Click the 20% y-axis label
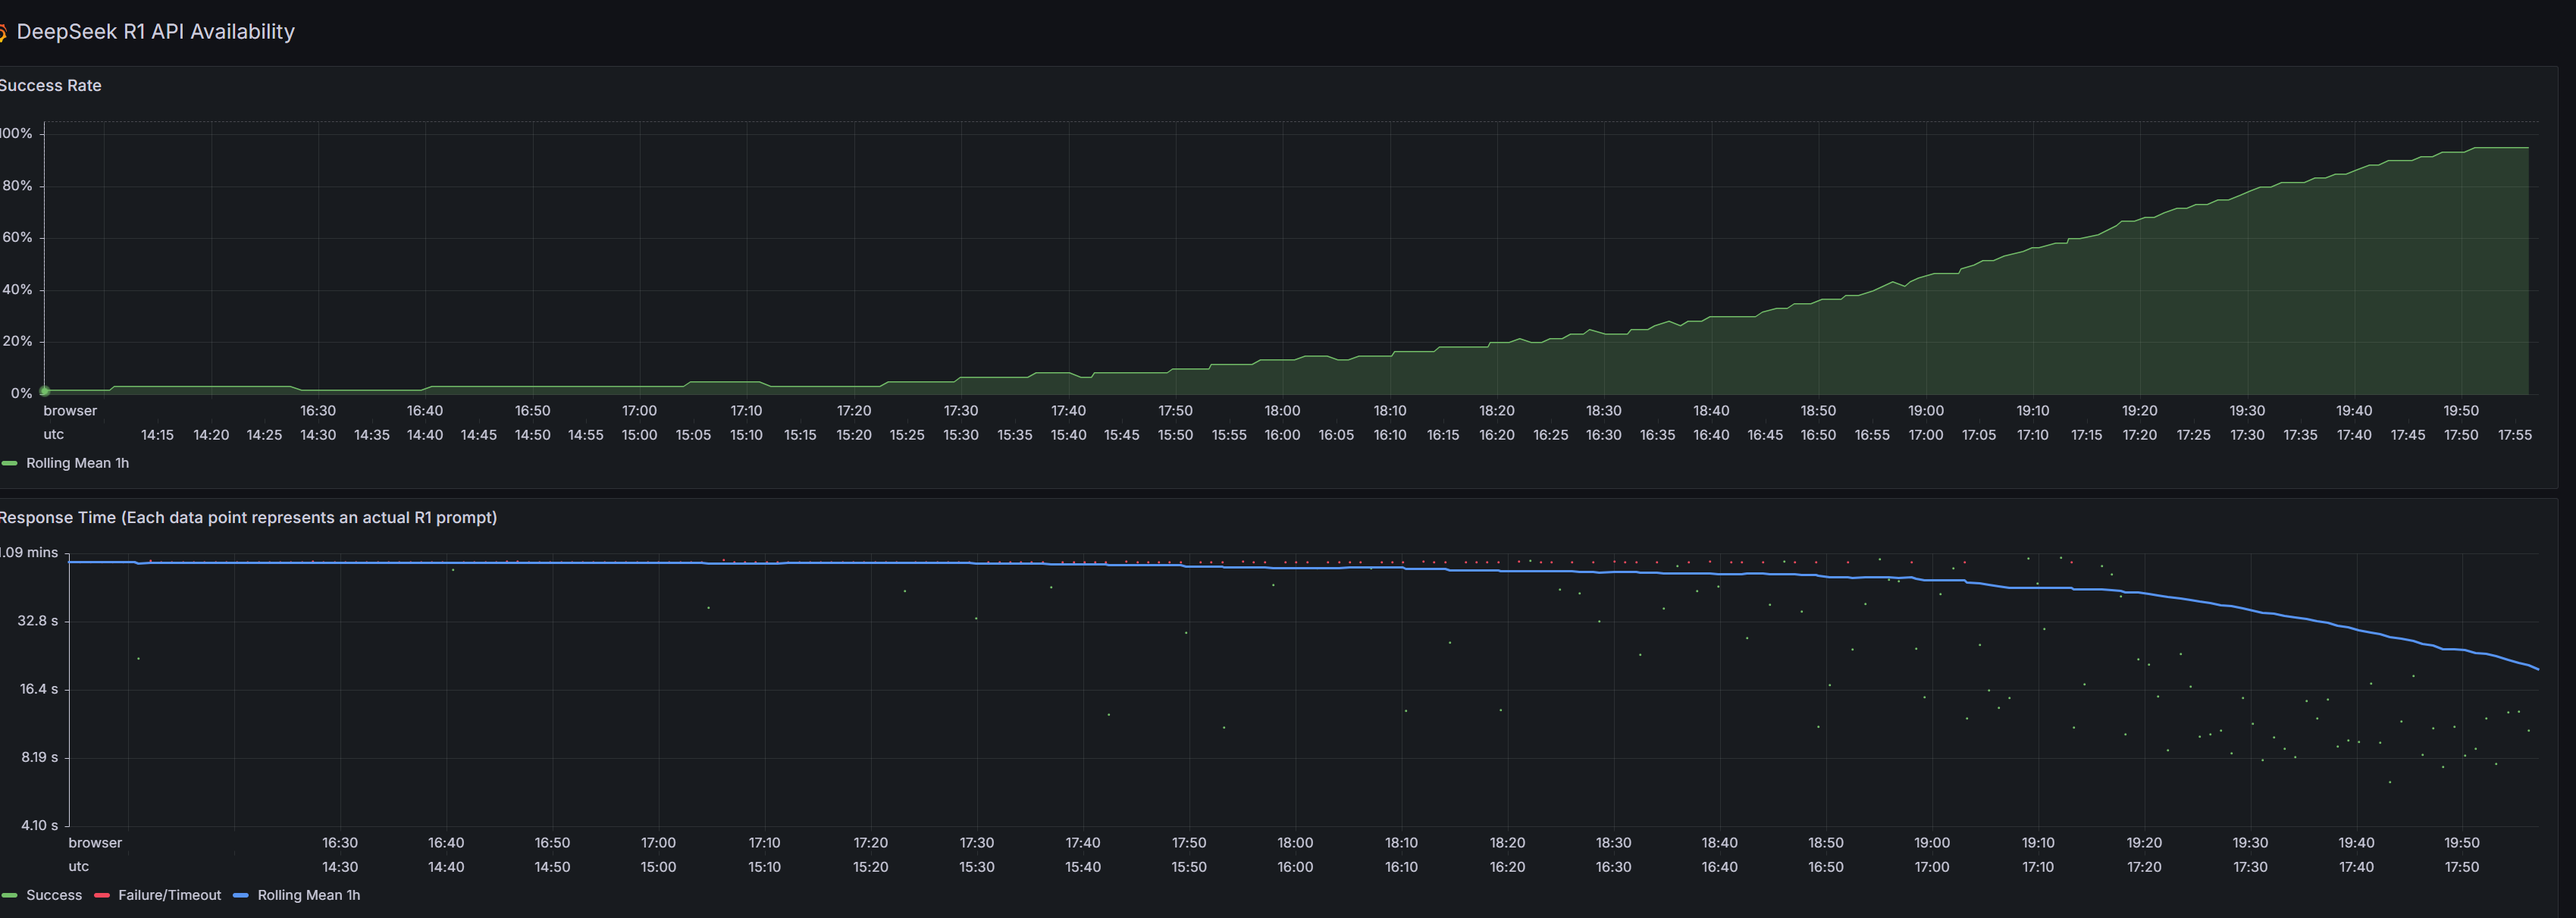2576x918 pixels. coord(17,342)
